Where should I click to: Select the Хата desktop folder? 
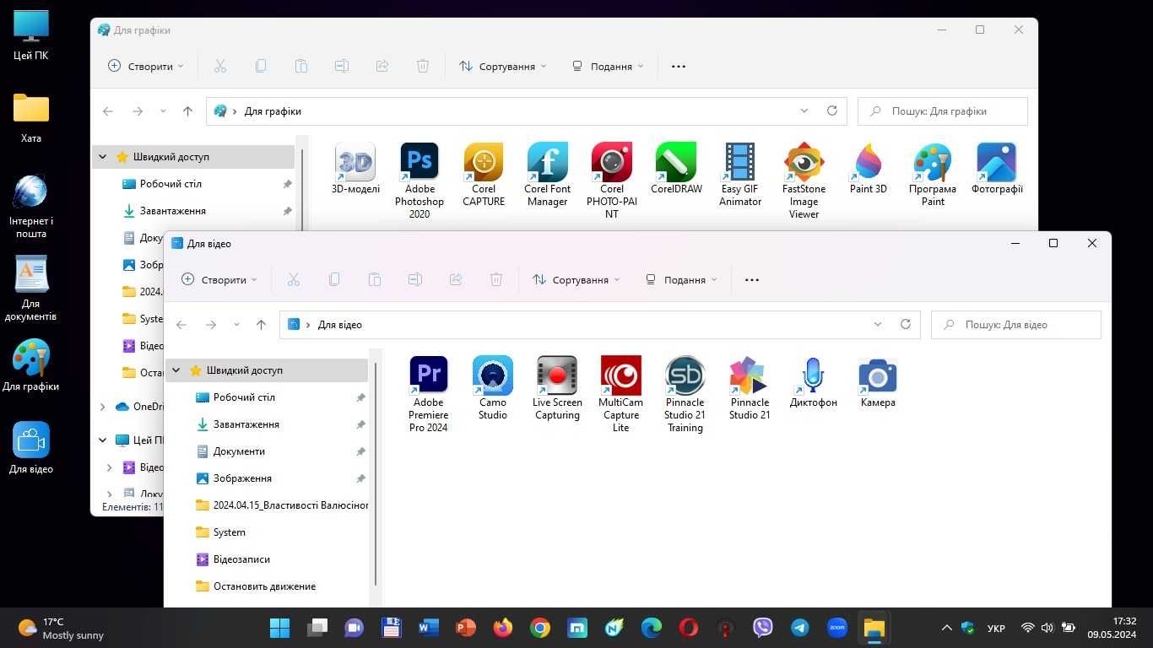point(31,118)
